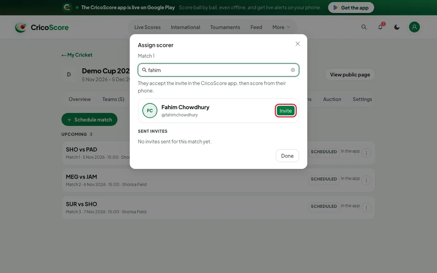Open the SUR vs SHO match
Screen dimensions: 437x273
[82, 204]
